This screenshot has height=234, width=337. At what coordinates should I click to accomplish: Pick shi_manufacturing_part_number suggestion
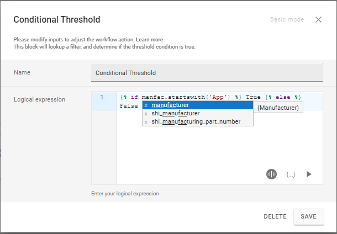[196, 121]
